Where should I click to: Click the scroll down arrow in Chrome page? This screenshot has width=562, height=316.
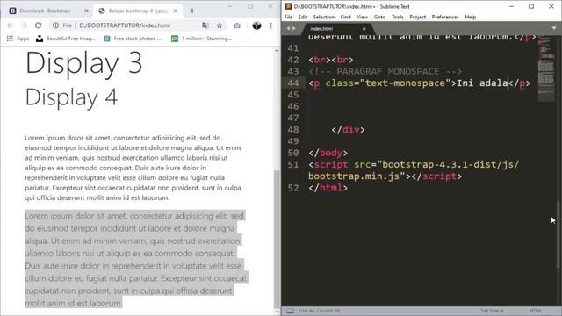pyautogui.click(x=277, y=312)
